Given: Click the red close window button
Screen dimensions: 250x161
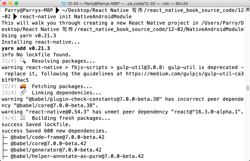Looking at the screenshot, I should 4,3.
